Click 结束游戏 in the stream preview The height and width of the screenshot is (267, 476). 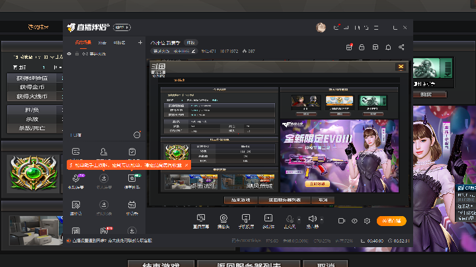(241, 200)
